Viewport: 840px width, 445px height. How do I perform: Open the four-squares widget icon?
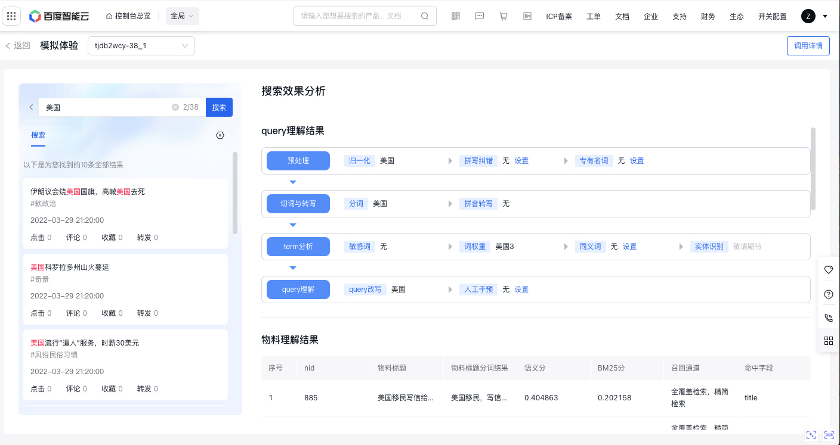click(x=829, y=341)
